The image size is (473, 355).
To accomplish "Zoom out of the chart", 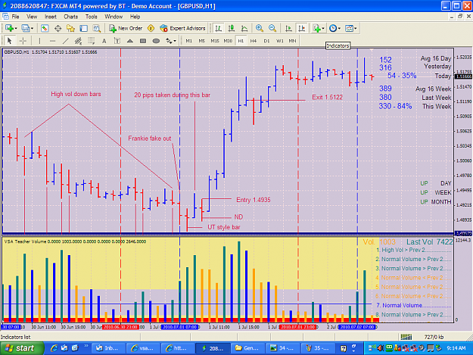I will coord(272,28).
